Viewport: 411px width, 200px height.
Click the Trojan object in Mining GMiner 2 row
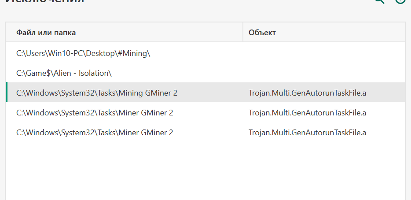tap(307, 93)
